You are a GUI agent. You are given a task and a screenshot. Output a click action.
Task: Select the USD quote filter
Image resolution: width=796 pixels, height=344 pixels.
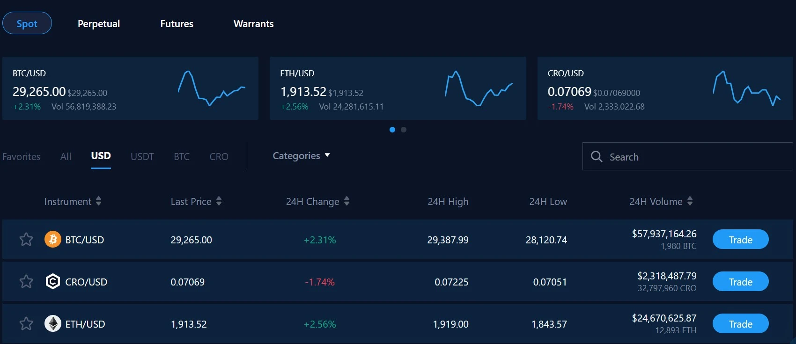click(101, 156)
